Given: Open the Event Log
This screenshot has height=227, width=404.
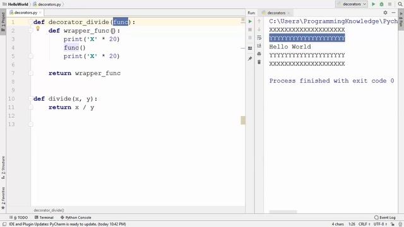Looking at the screenshot, I should 385,218.
